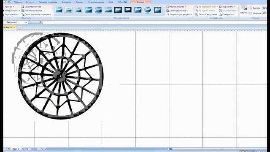Apply the fourth picture style thumbnail

88,10
